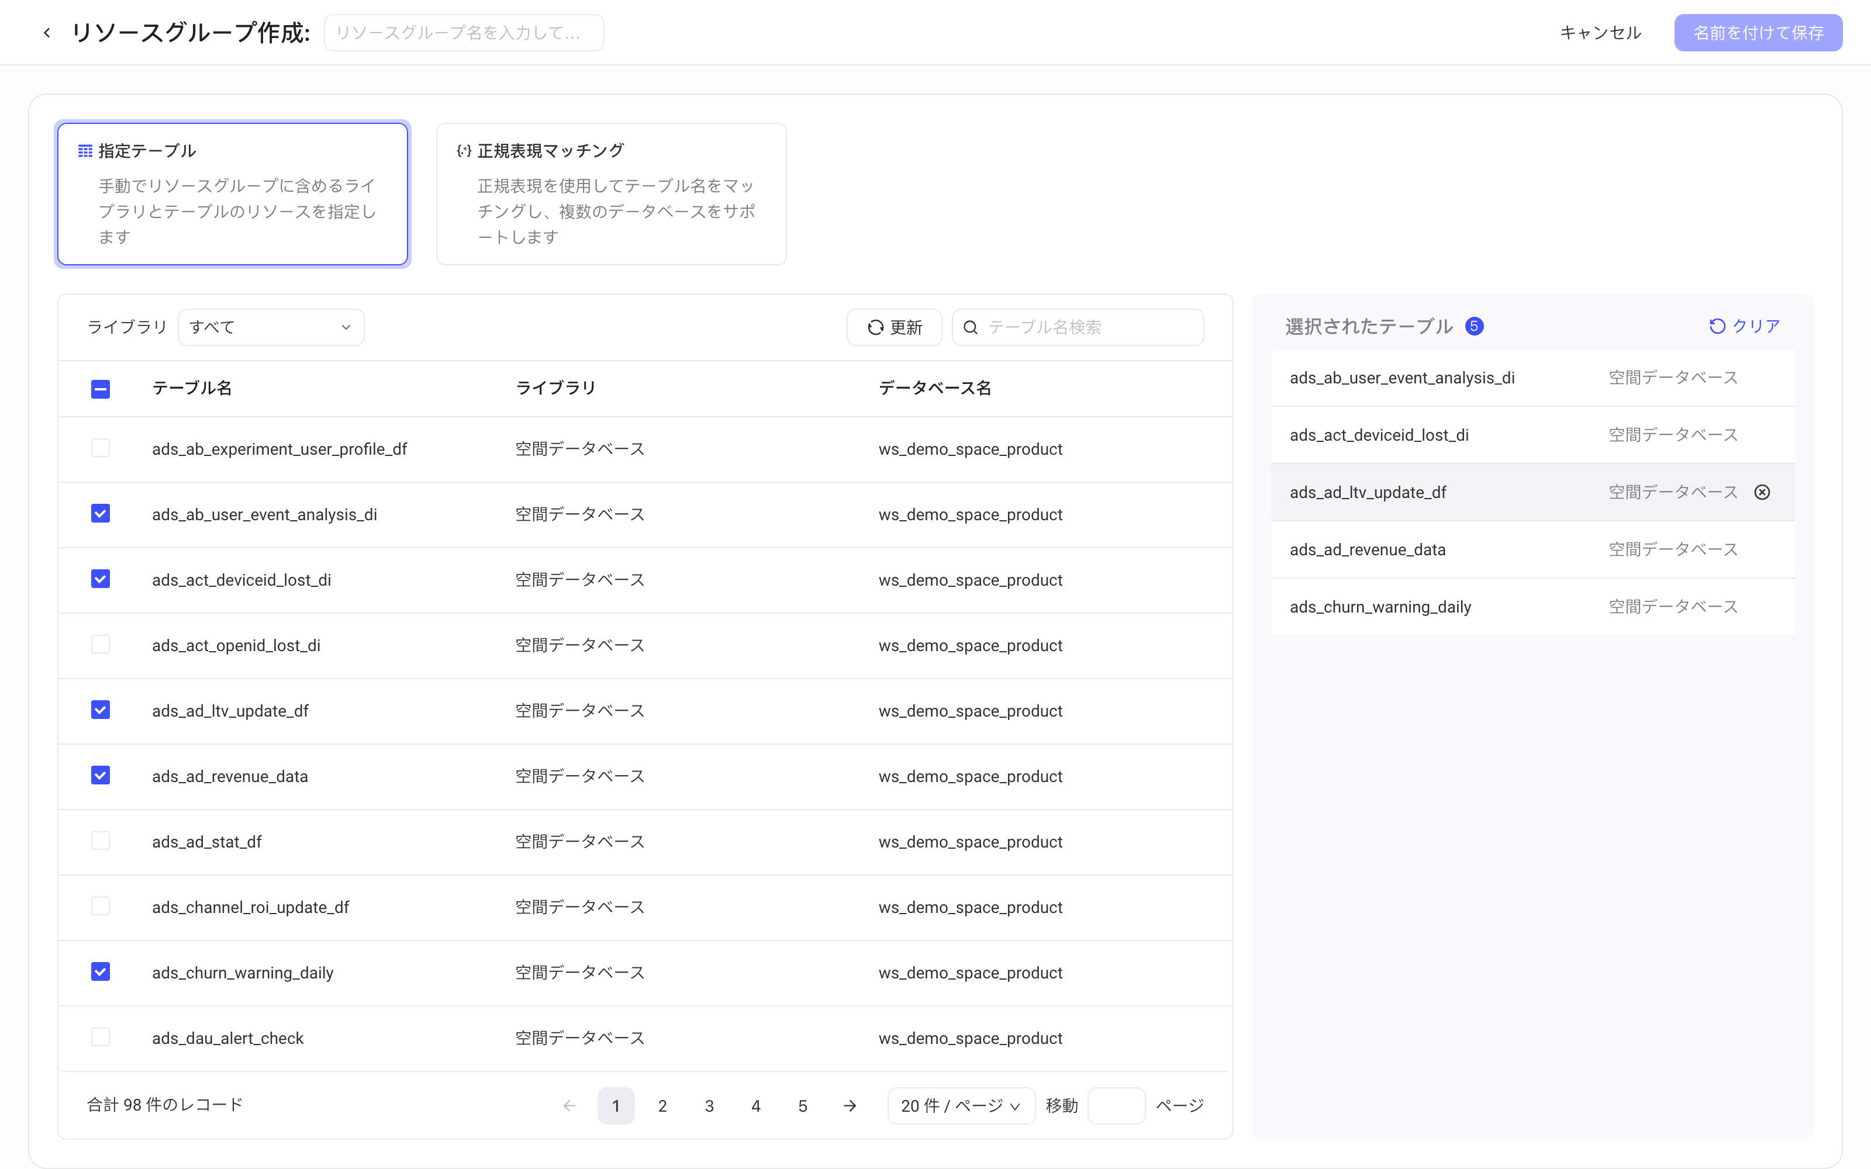Select the 正規表現マッチング mode card
Screen dimensions: 1871x1169
point(612,194)
